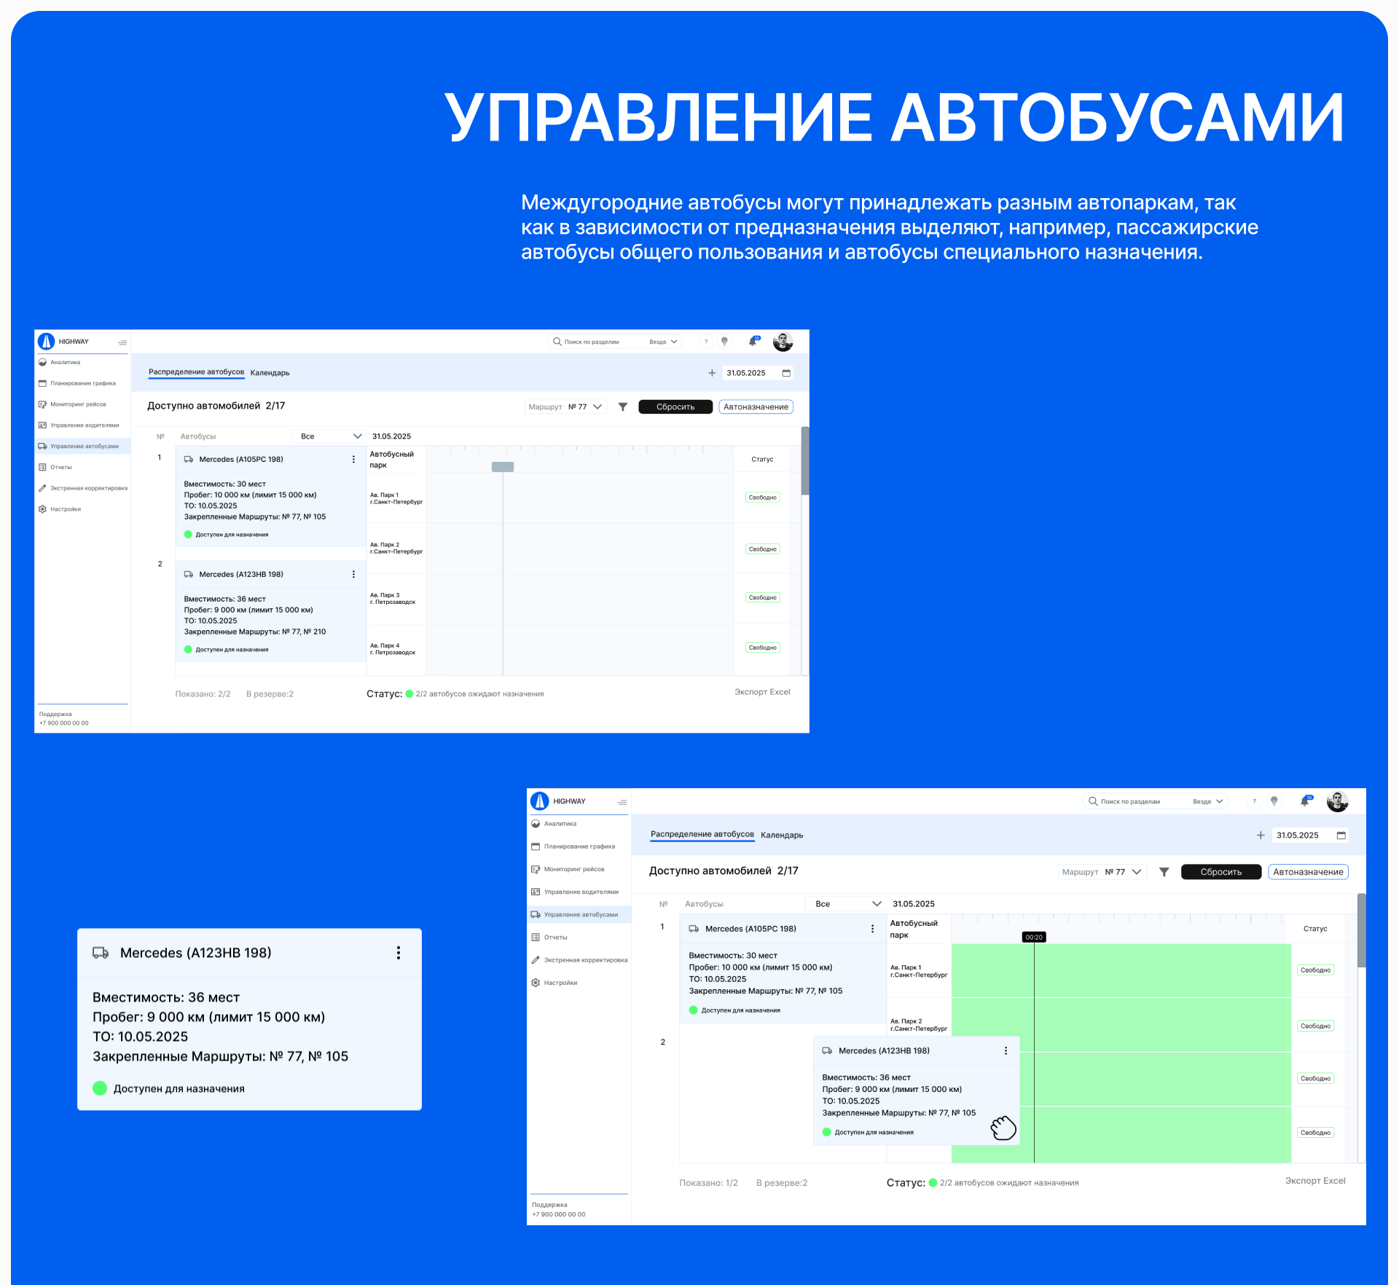This screenshot has height=1285, width=1399.
Task: Open Управление водителями in the upper window sidebar
Action: pyautogui.click(x=84, y=425)
